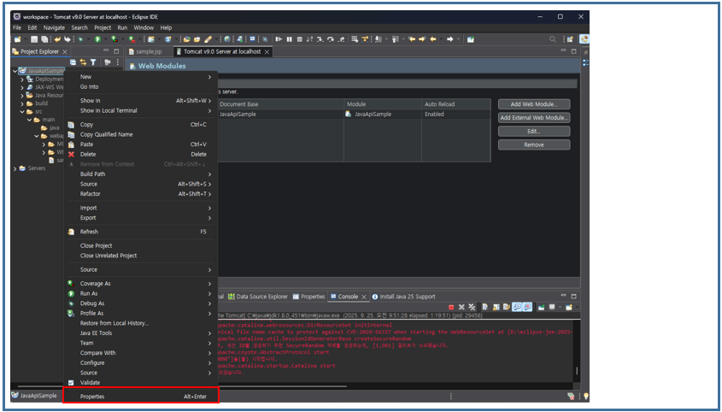Image resolution: width=722 pixels, height=412 pixels.
Task: Open the New submenu in context menu
Action: 141,77
